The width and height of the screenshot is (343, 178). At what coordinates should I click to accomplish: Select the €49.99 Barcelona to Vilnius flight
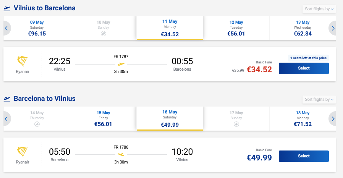[x=304, y=156]
